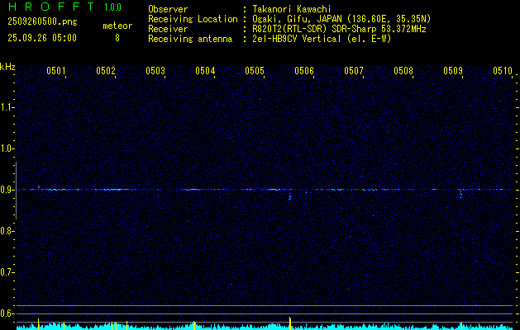The image size is (520, 330).
Task: Click the "meteor" count label
Action: click(117, 26)
